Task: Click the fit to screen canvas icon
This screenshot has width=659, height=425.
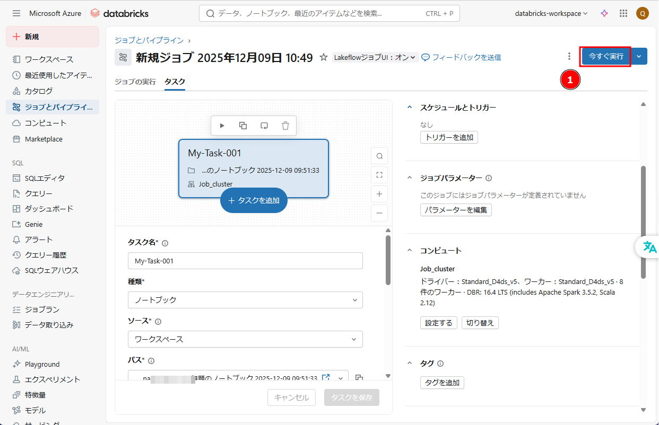Action: click(x=379, y=175)
